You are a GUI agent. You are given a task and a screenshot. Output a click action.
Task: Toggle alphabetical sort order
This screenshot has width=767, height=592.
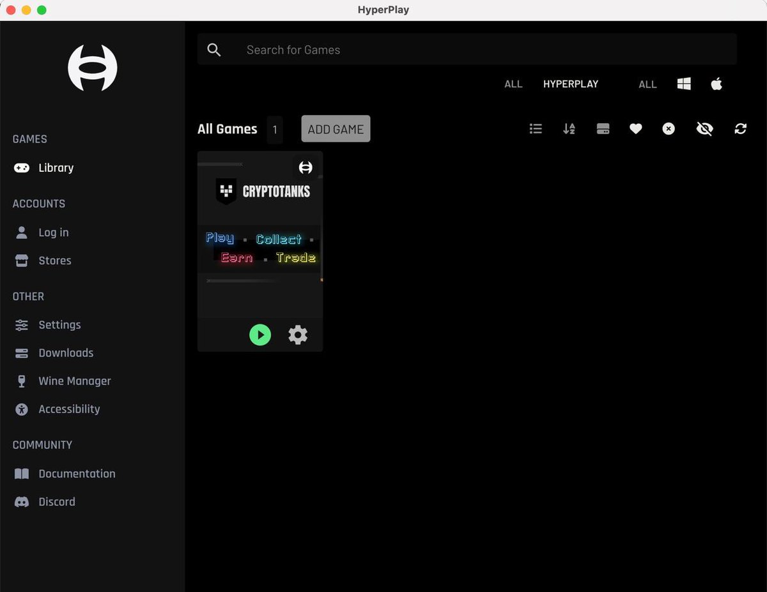click(x=569, y=129)
